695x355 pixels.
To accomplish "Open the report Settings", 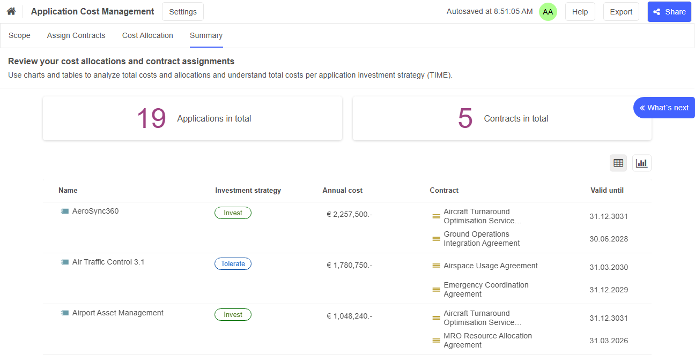I will 182,11.
